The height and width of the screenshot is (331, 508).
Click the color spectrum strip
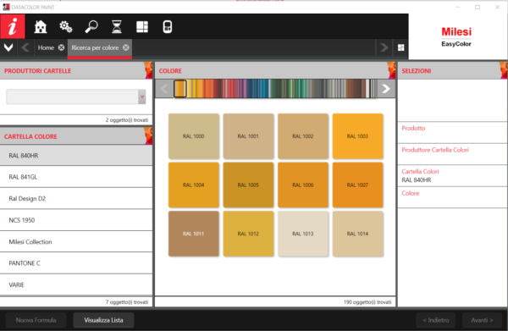click(275, 89)
